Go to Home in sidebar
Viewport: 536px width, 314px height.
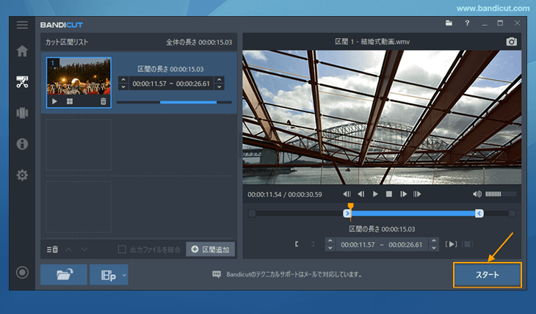pyautogui.click(x=22, y=51)
